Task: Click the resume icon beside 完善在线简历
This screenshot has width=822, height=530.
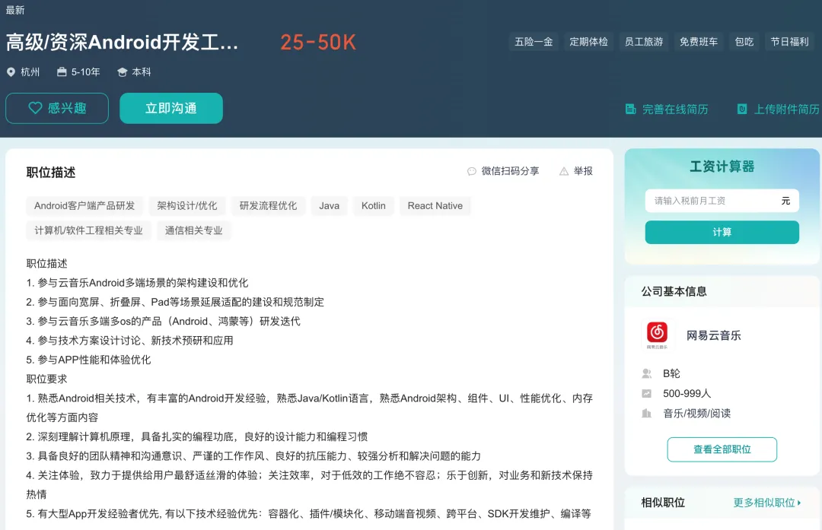Action: click(630, 109)
